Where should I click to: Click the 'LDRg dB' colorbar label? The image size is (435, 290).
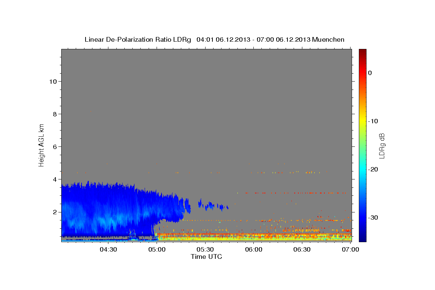(381, 146)
